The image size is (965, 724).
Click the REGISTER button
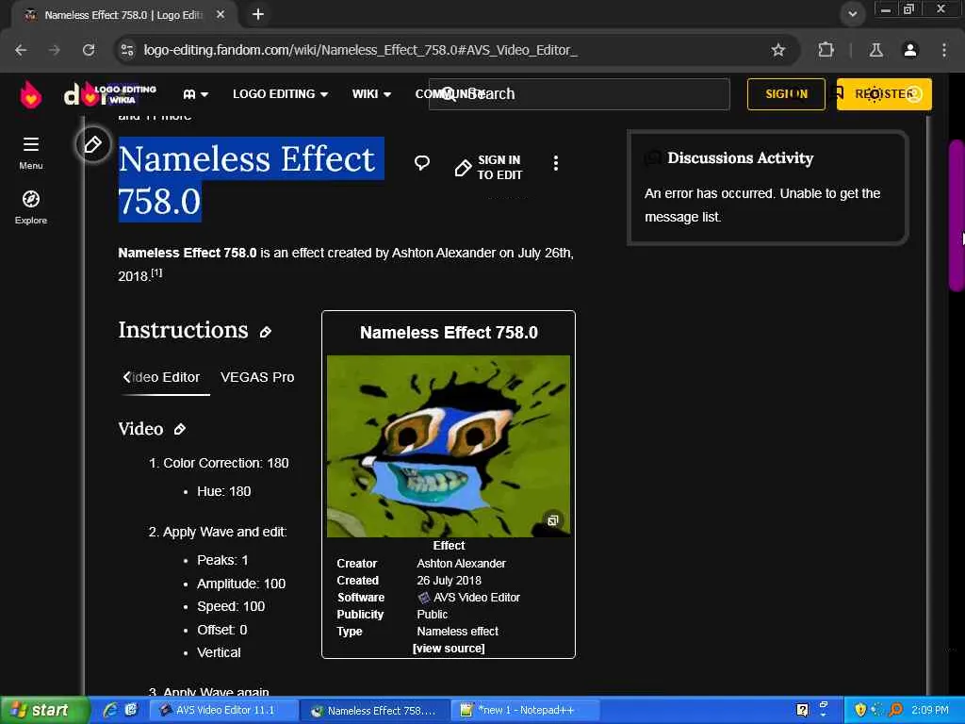(884, 94)
